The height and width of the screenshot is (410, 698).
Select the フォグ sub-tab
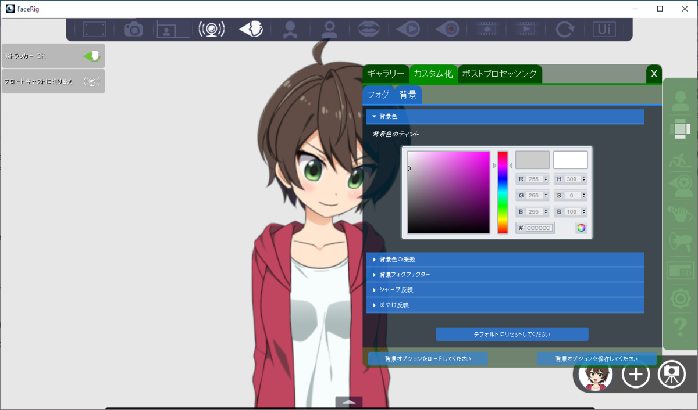378,94
